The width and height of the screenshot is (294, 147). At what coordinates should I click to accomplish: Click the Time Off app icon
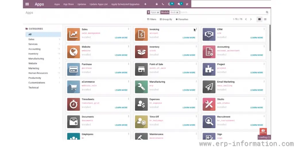point(141,122)
